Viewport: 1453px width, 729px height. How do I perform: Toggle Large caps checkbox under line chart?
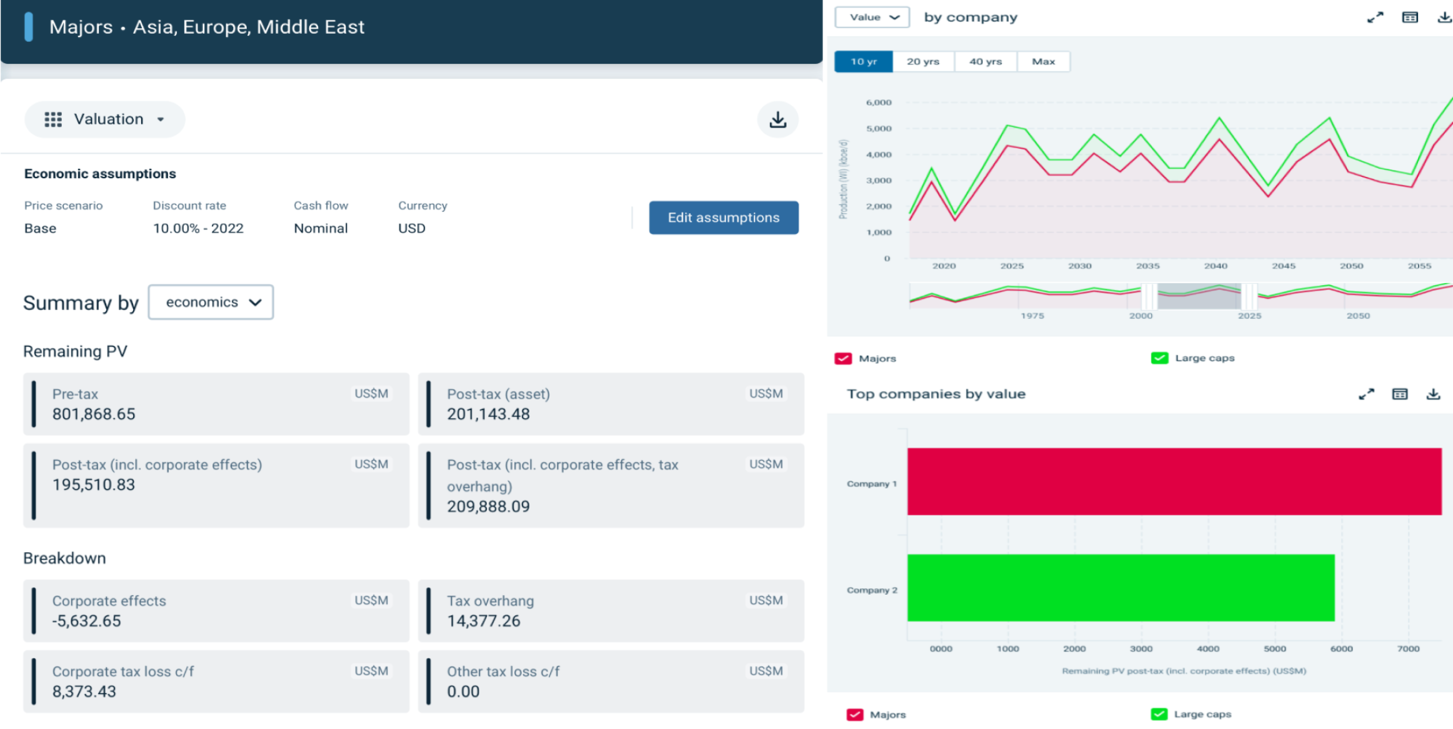pyautogui.click(x=1159, y=358)
